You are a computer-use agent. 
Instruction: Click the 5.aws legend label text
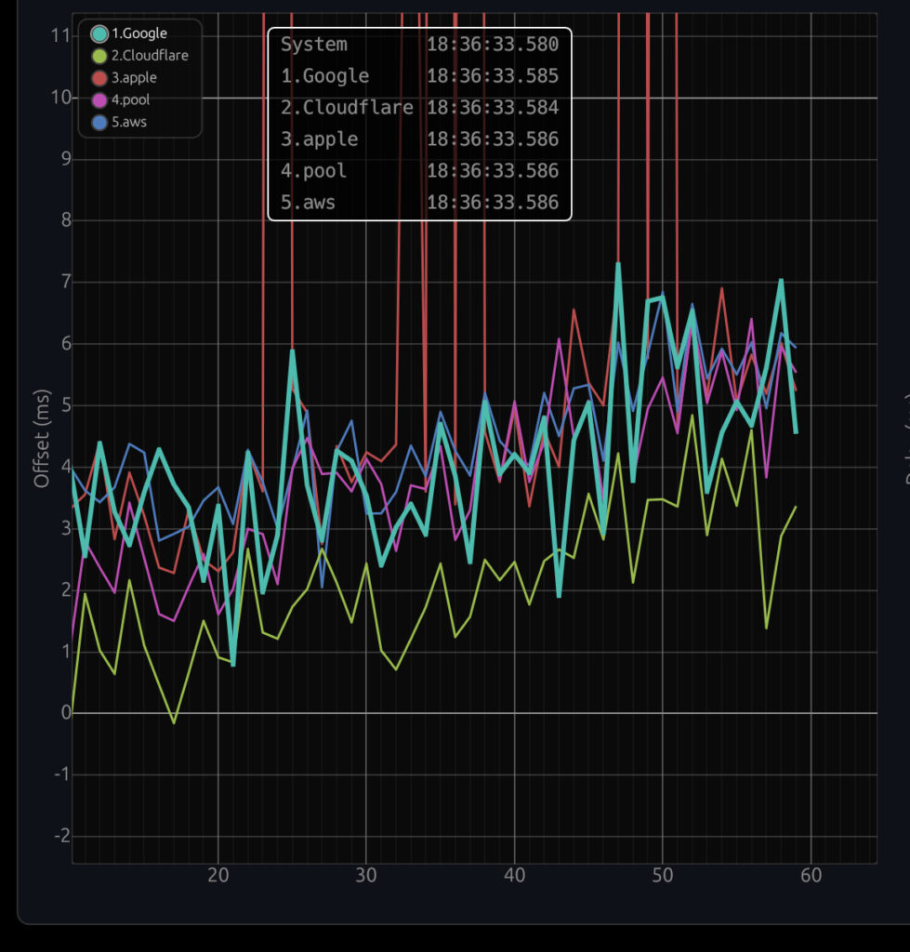[128, 123]
